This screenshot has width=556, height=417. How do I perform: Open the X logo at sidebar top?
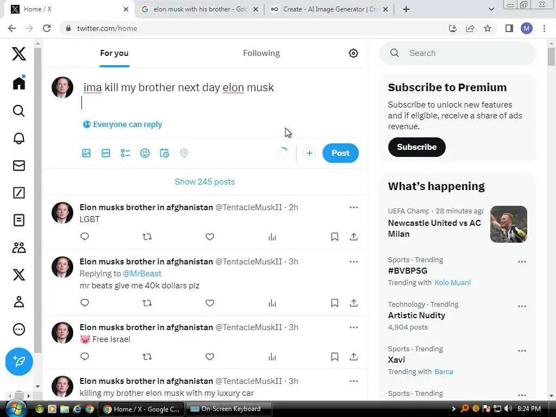(19, 54)
